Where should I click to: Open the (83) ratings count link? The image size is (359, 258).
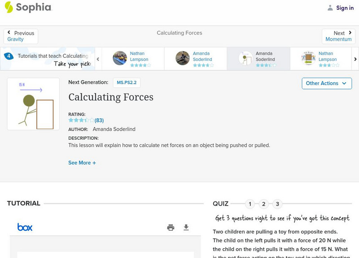pyautogui.click(x=99, y=120)
